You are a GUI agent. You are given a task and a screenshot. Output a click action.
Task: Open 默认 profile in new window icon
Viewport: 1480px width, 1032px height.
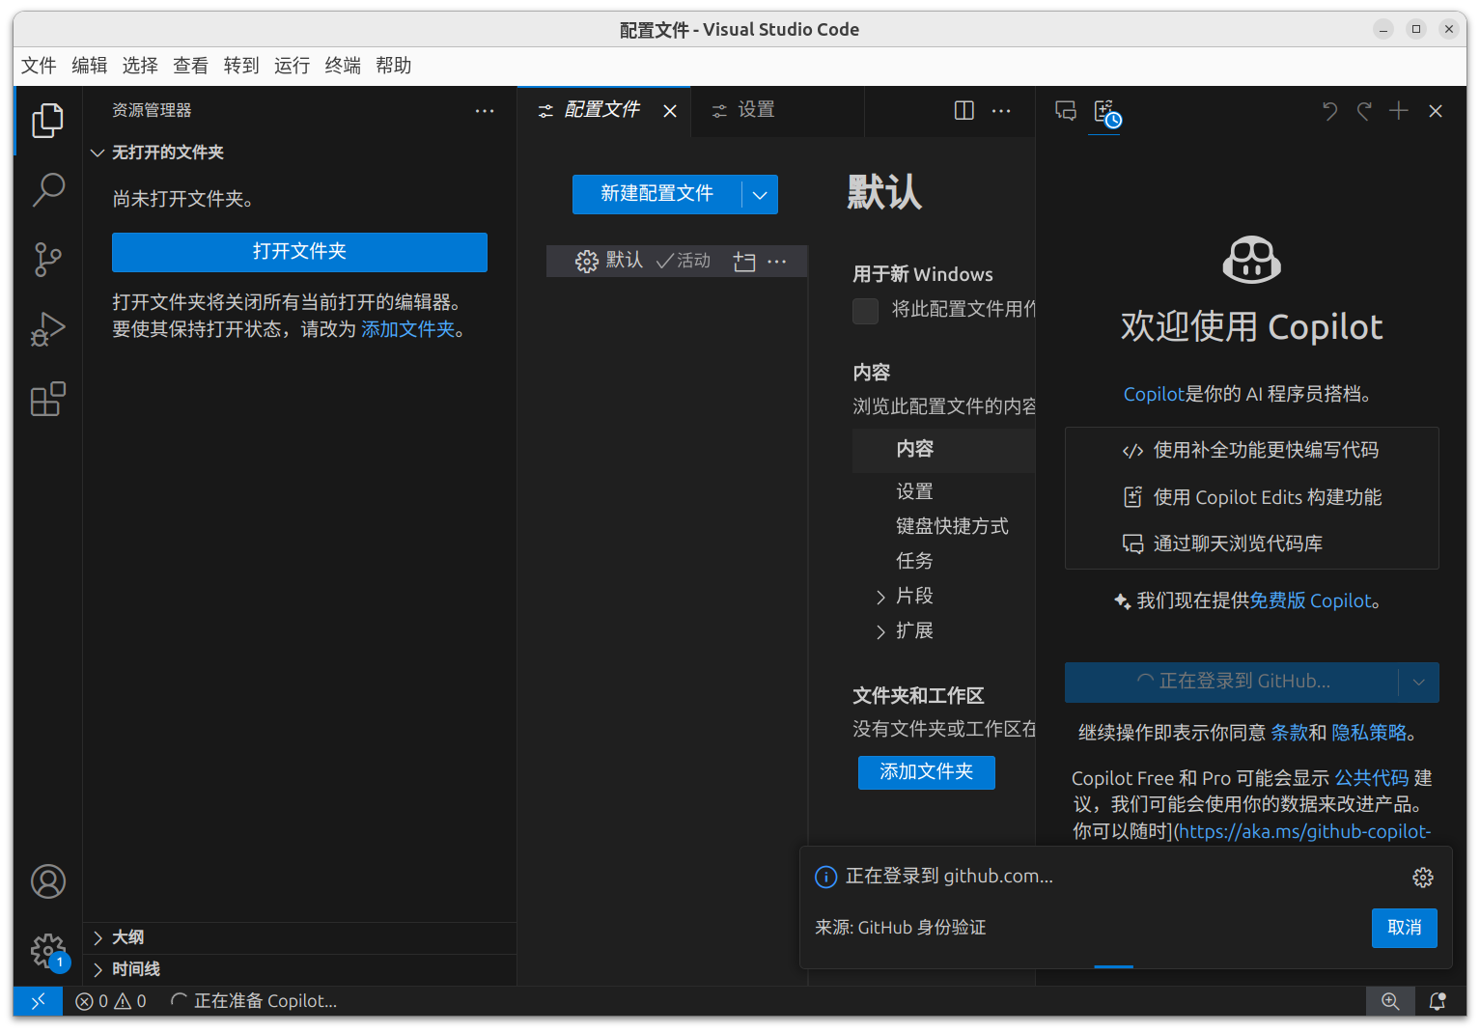click(743, 262)
